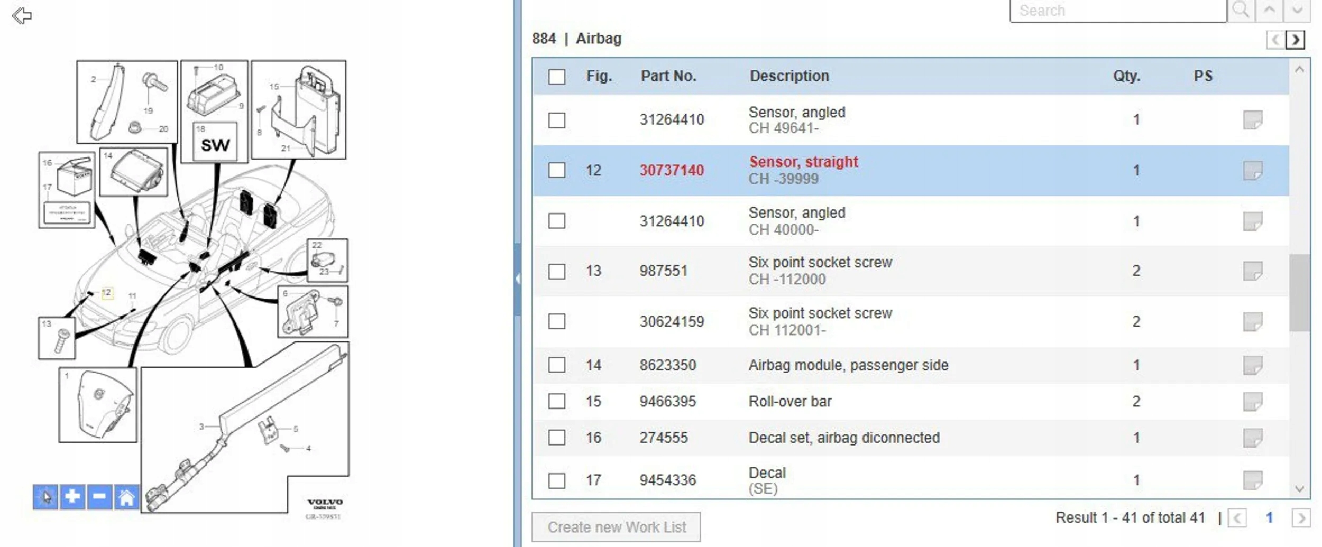Image resolution: width=1322 pixels, height=547 pixels.
Task: Jump to next search result arrow
Action: (1297, 10)
